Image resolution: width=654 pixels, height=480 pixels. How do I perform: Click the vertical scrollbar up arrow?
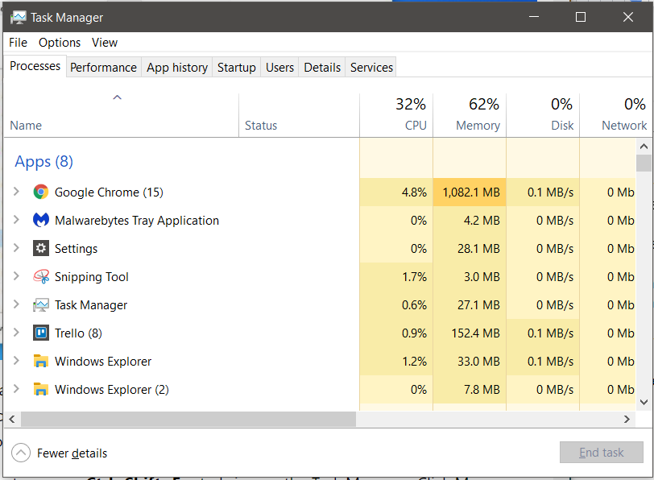(644, 147)
